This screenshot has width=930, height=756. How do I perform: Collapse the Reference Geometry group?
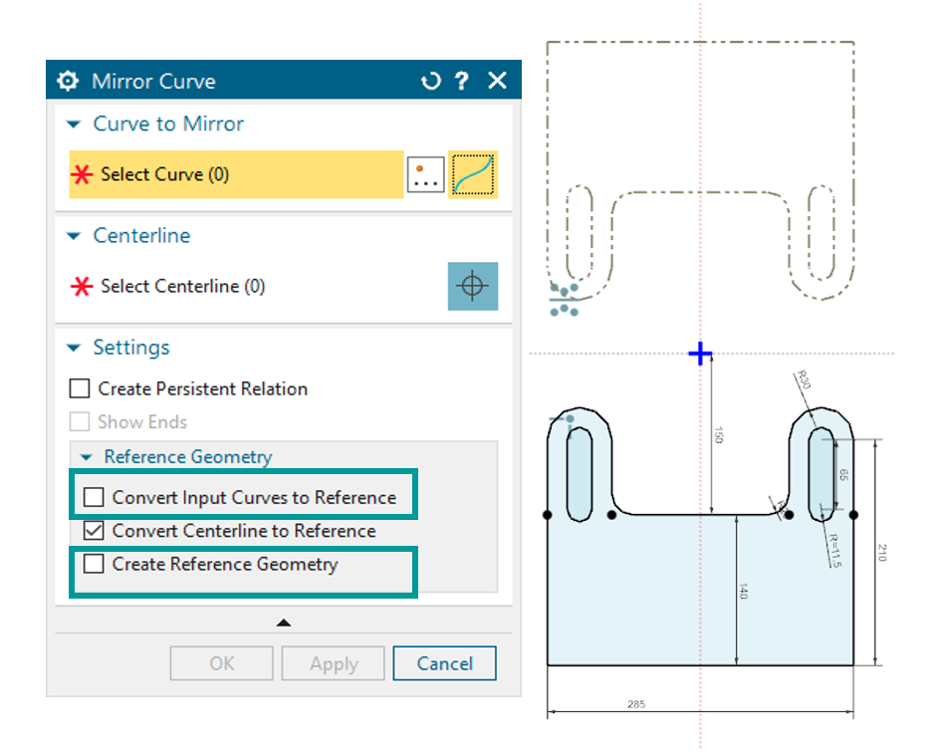click(86, 457)
